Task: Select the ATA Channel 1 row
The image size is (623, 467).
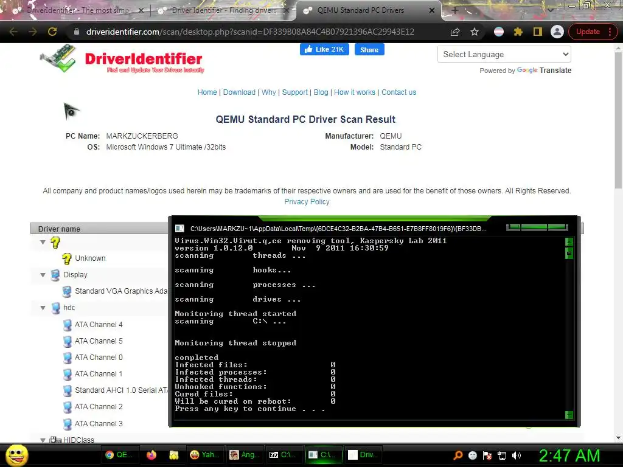Action: coord(99,374)
